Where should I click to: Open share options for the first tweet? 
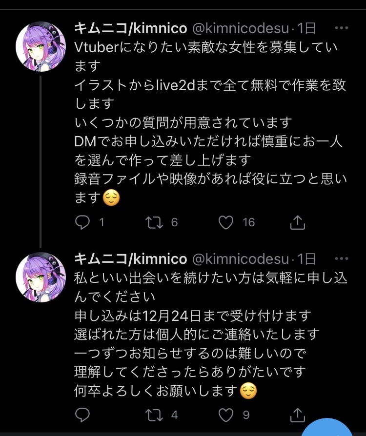tap(297, 222)
